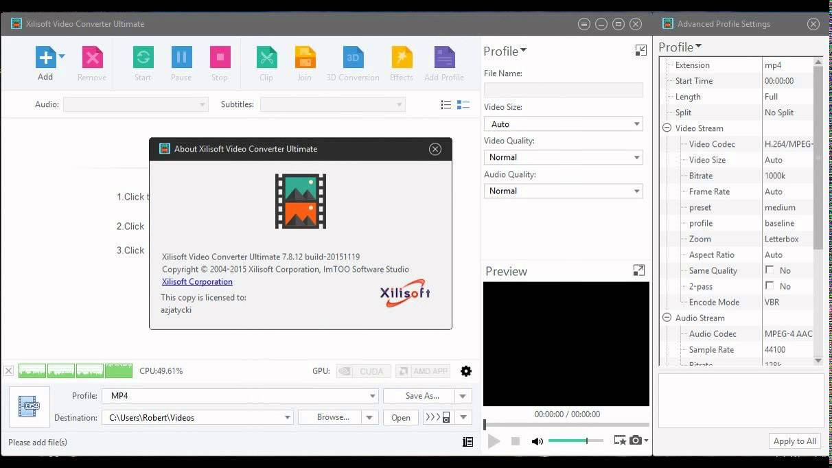Select the Video Codec value cell
The height and width of the screenshot is (468, 832).
pyautogui.click(x=788, y=144)
